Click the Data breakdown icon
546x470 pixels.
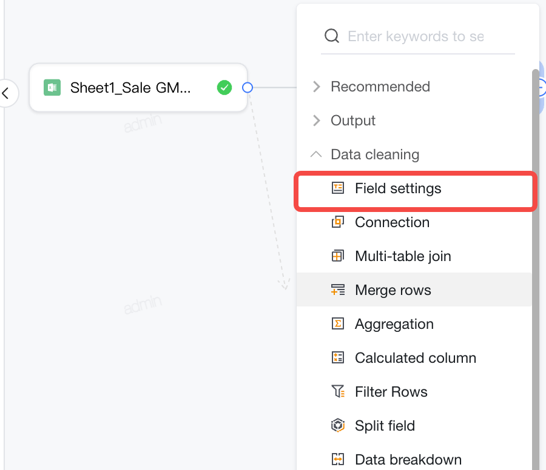[337, 459]
